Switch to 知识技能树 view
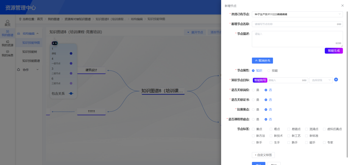Viewport: 348px width, 165px height. [x=30, y=52]
